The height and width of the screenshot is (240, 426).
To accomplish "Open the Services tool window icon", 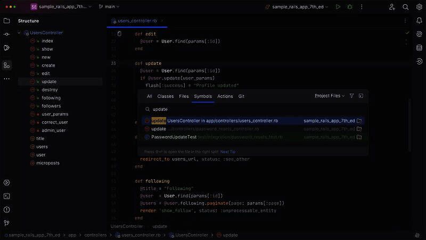I will pos(7,183).
